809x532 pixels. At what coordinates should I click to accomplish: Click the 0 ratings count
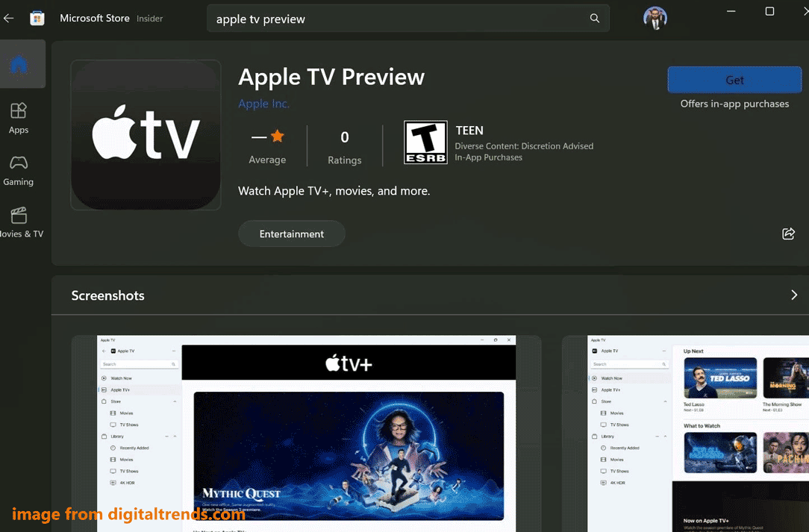(x=345, y=137)
